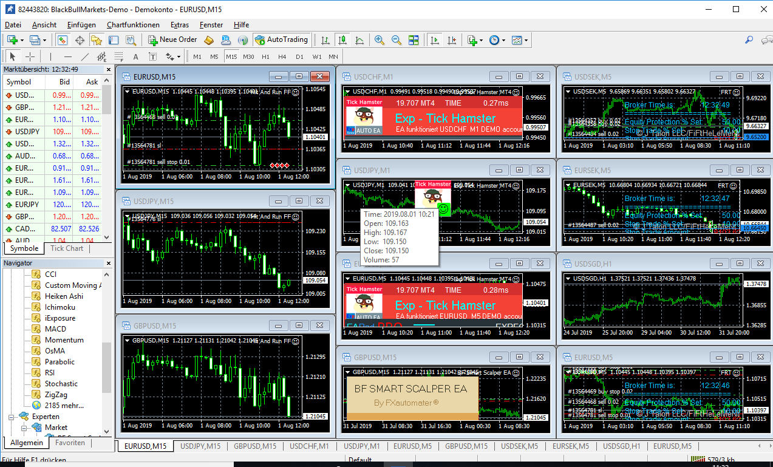Image resolution: width=773 pixels, height=467 pixels.
Task: Click EURJPY row in Market Watch
Action: coord(52,205)
